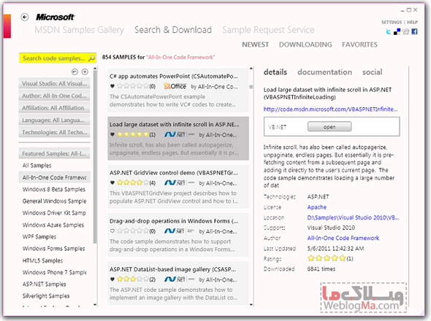Screen dimensions: 431x321
Task: Open the FAVORITES tab
Action: [x=359, y=45]
